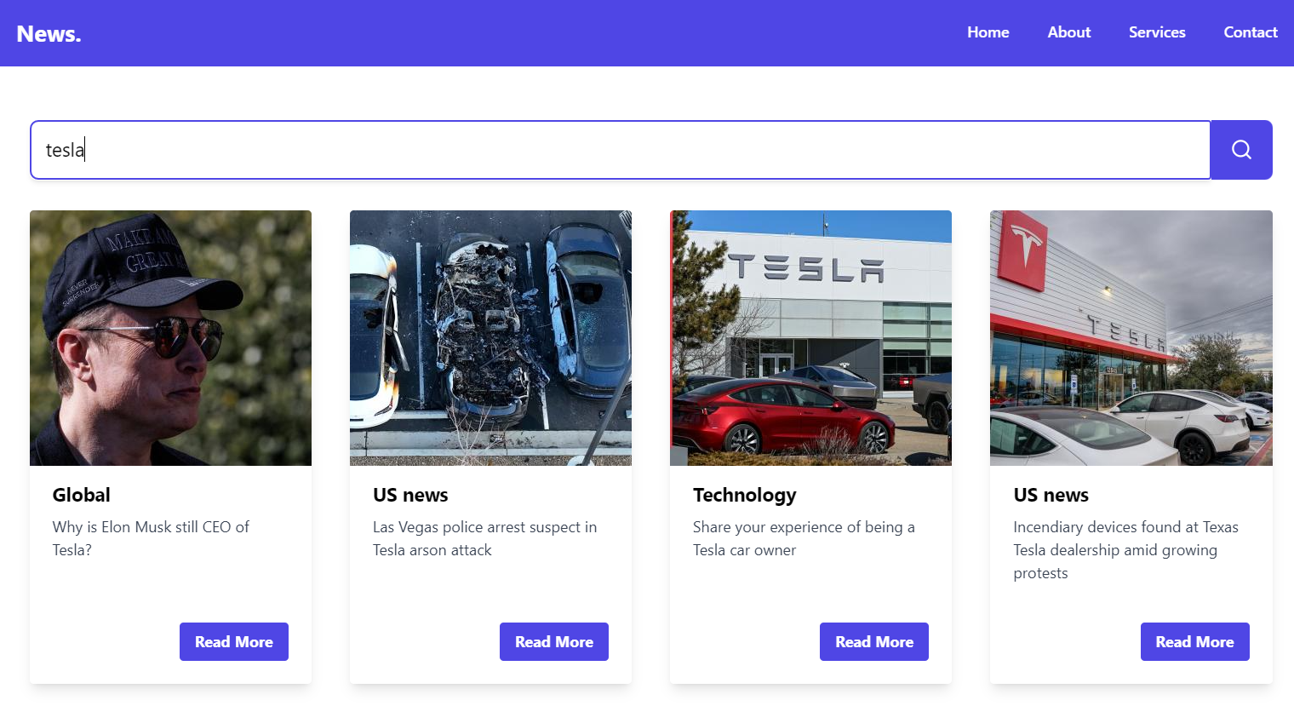This screenshot has height=706, width=1294.
Task: Select the Elon Musk cap photo thumbnail
Action: point(170,338)
